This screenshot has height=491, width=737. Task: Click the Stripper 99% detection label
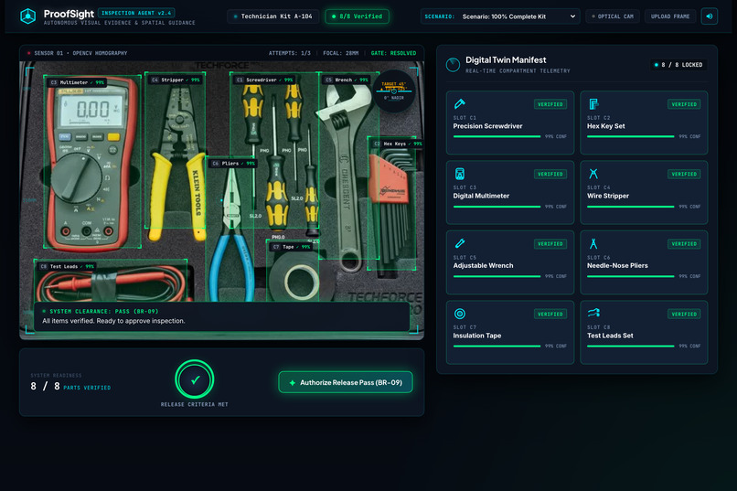pyautogui.click(x=176, y=80)
